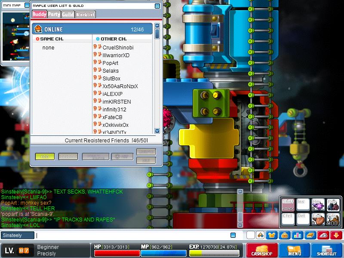Select buddy CruelShinobi

[x=118, y=48]
